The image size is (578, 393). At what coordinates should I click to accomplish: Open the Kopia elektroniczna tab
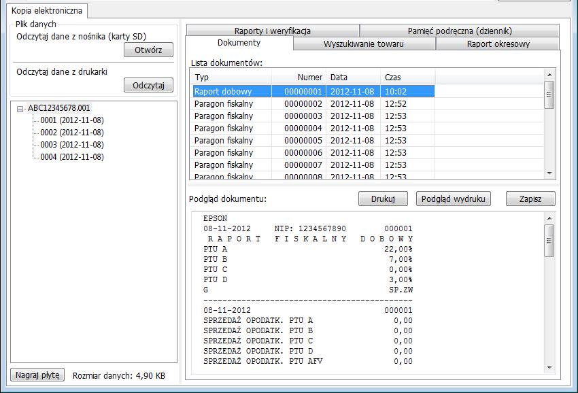(47, 11)
